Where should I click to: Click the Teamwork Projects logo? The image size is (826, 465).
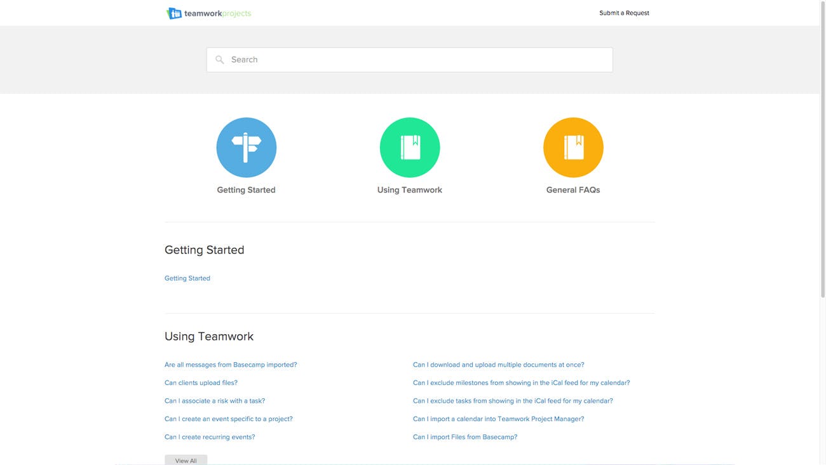tap(208, 13)
